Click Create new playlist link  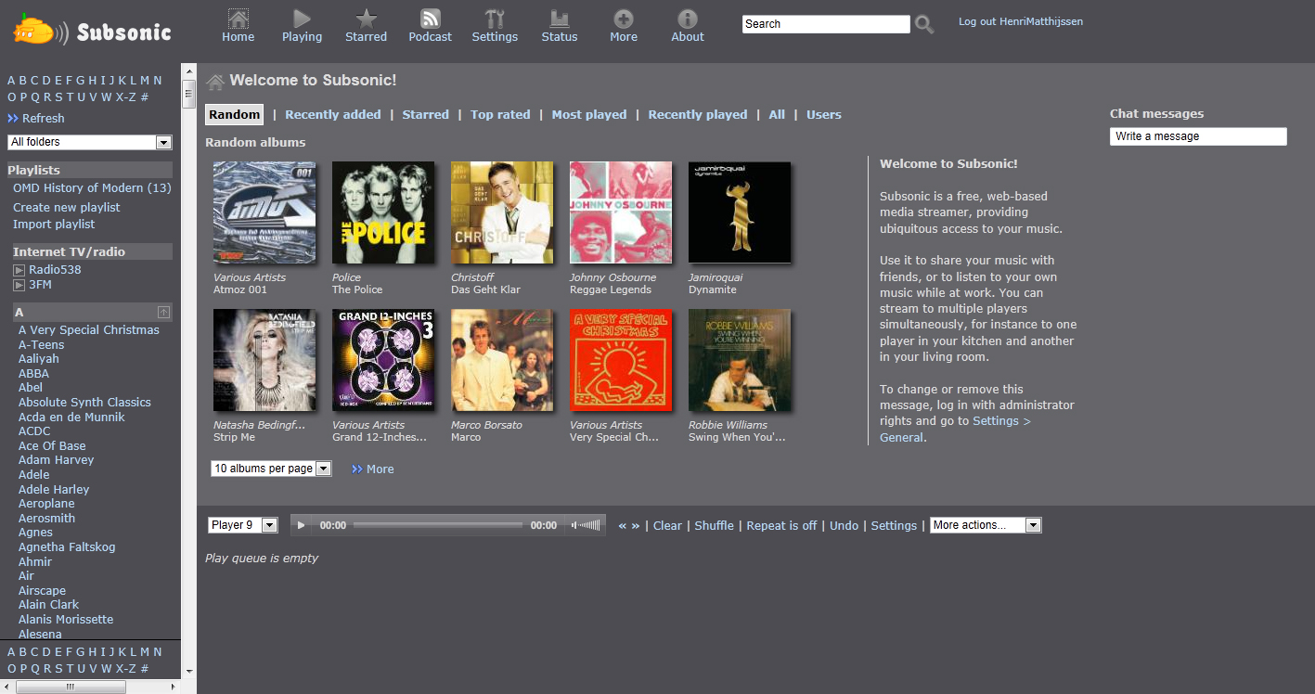tap(67, 207)
